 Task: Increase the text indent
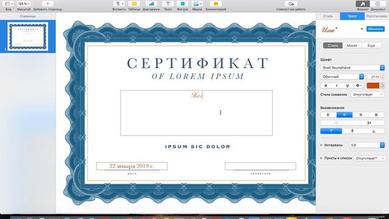pyautogui.click(x=369, y=123)
